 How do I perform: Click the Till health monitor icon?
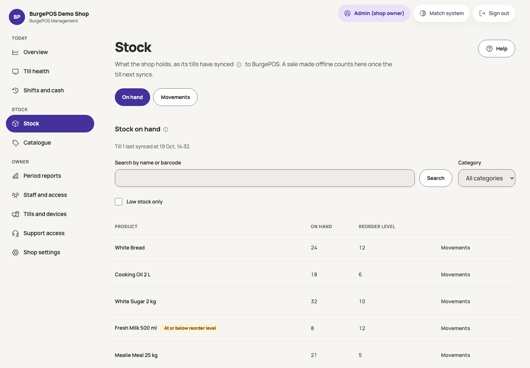point(15,71)
